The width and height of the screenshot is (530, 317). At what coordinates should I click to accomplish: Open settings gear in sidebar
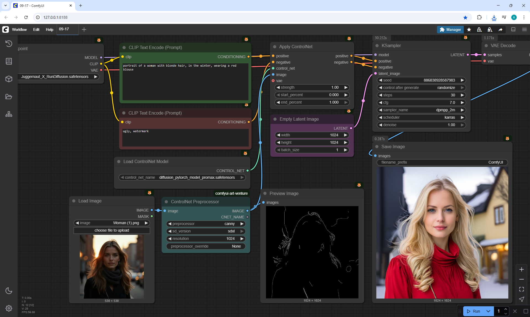[9, 308]
